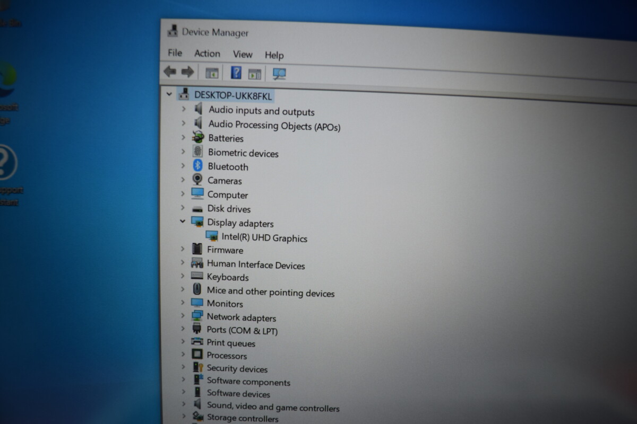Click the Show/Hide Action Pane toolbar icon

pos(255,74)
